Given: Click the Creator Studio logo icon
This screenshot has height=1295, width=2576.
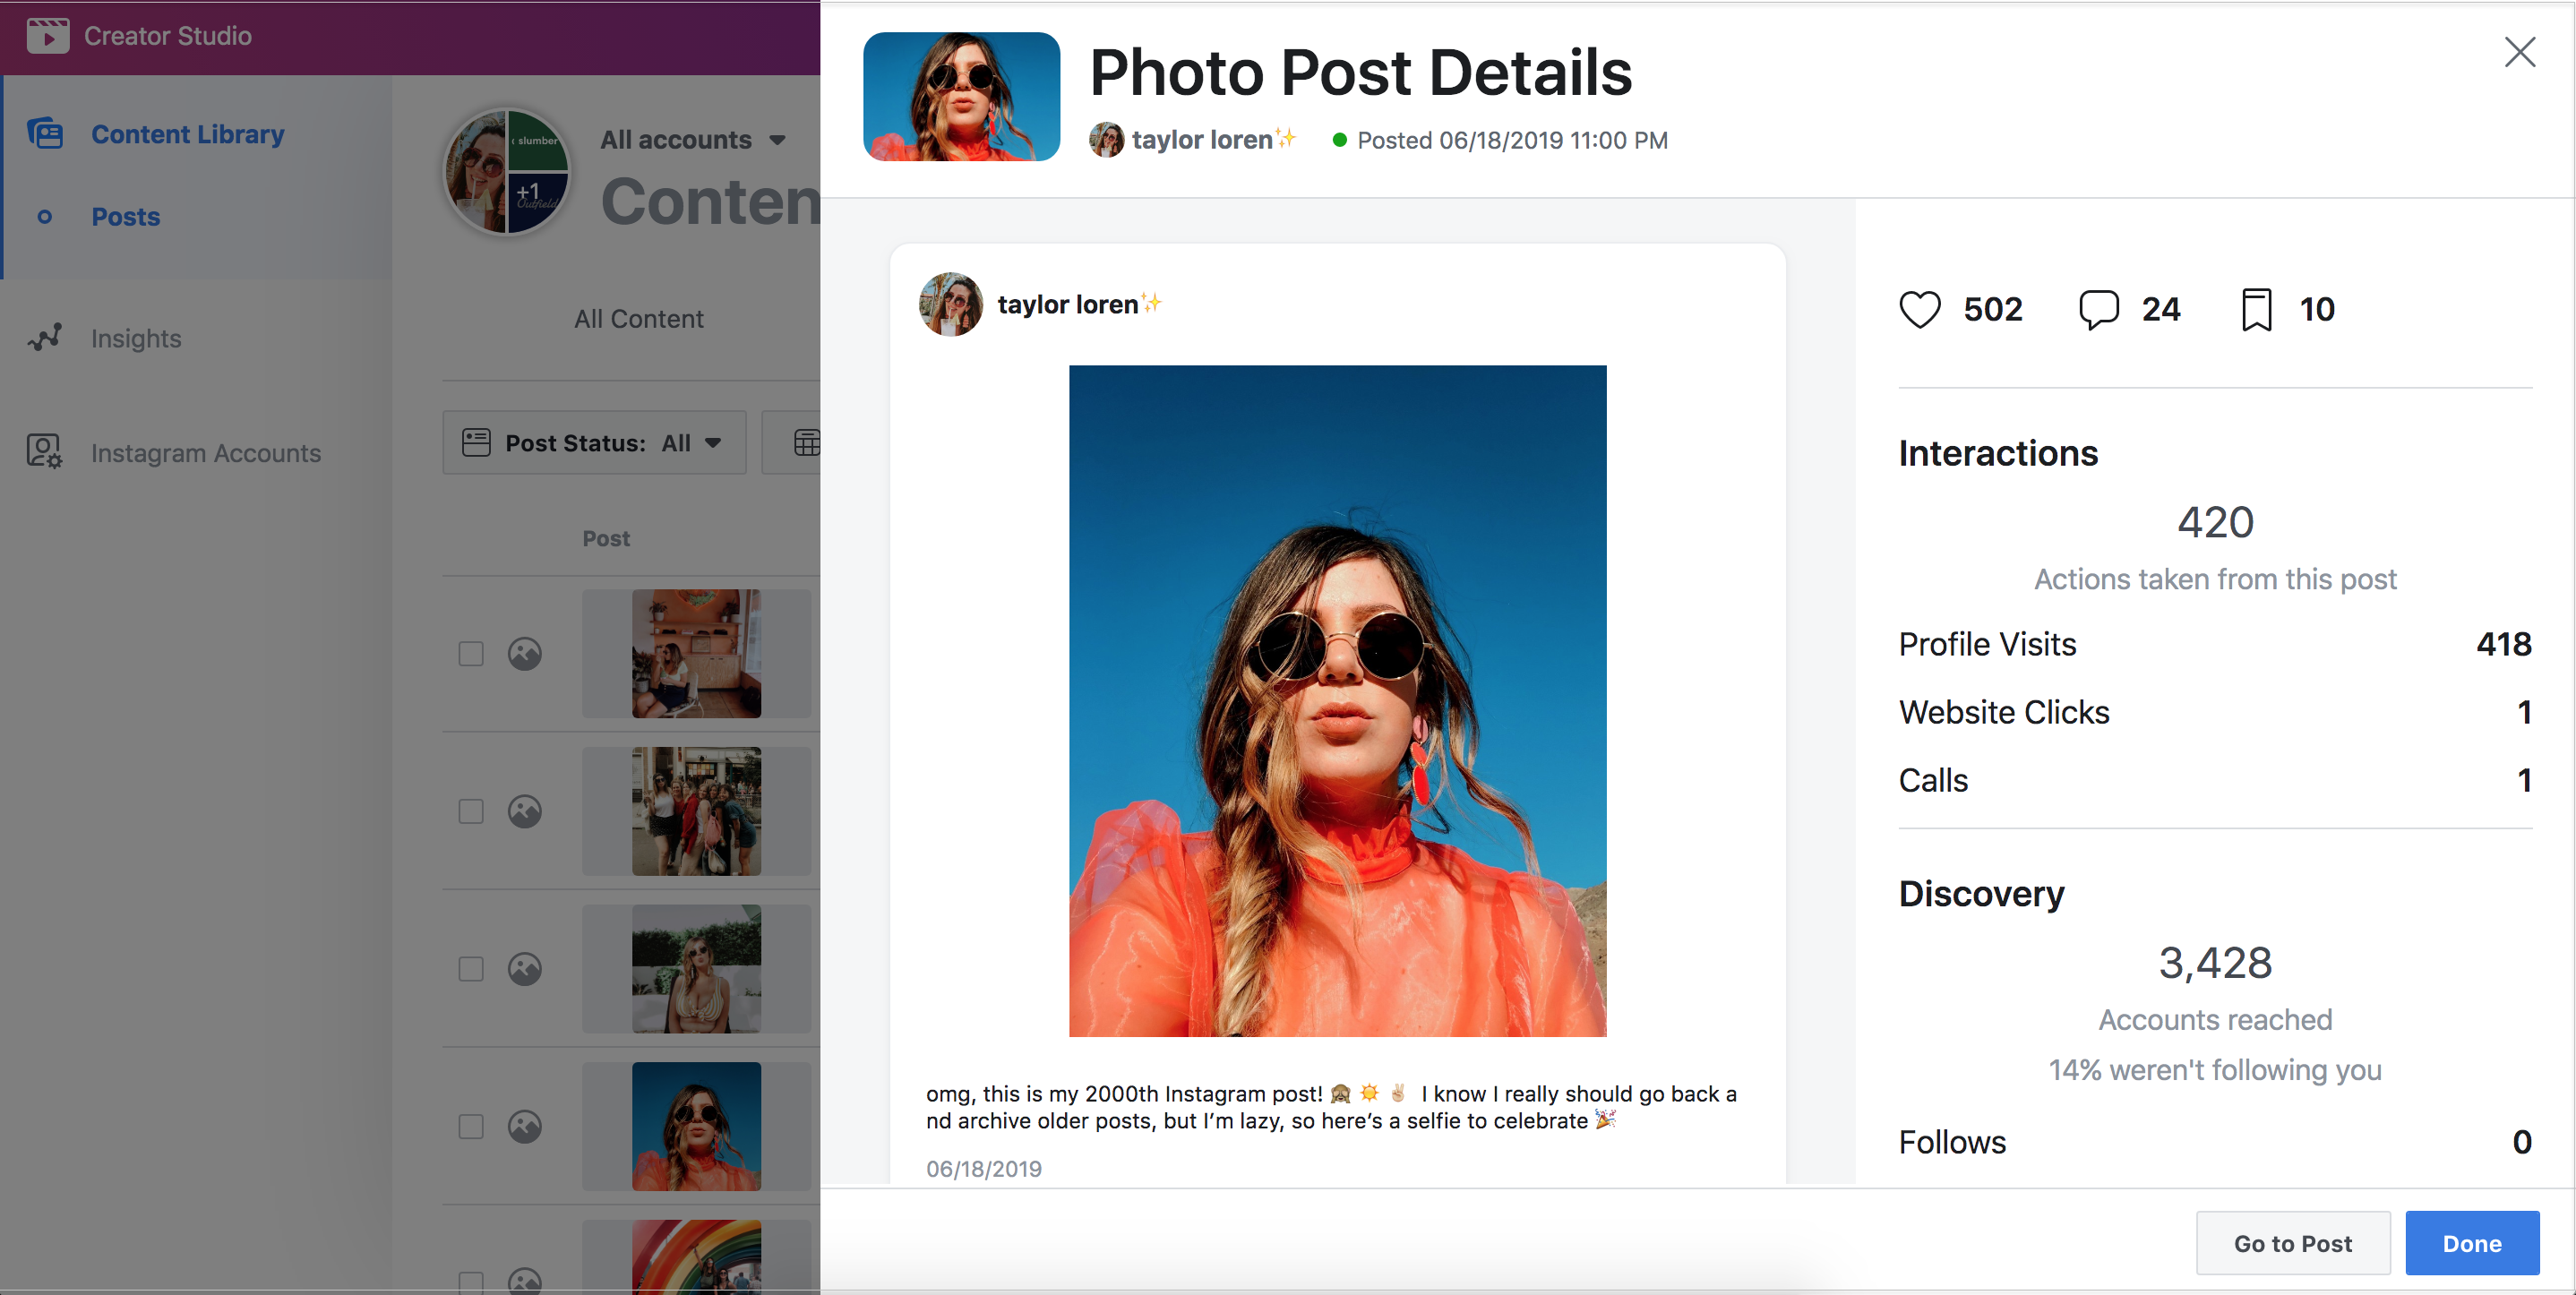Looking at the screenshot, I should [47, 36].
